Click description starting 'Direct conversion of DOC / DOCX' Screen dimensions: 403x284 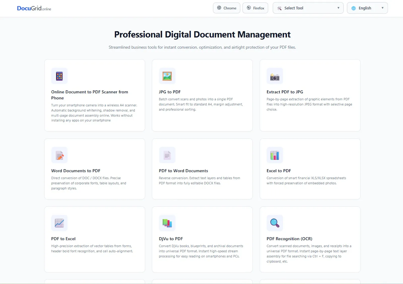89,183
